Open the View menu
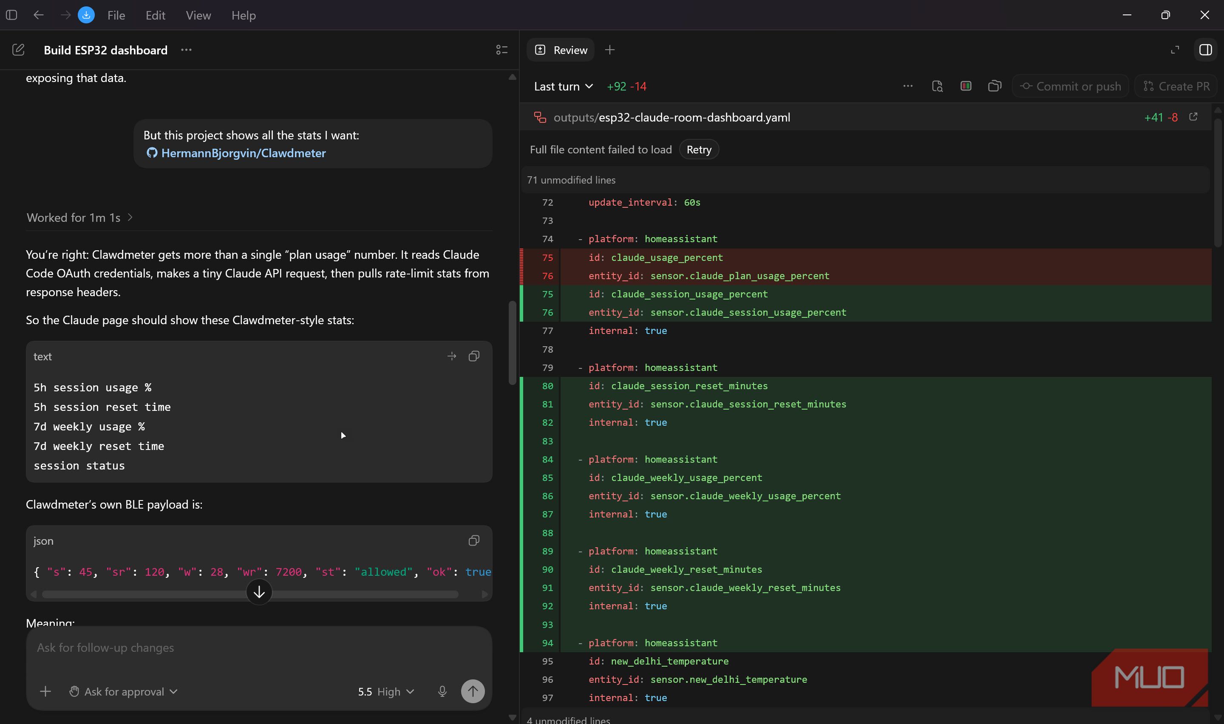The height and width of the screenshot is (724, 1224). point(198,15)
